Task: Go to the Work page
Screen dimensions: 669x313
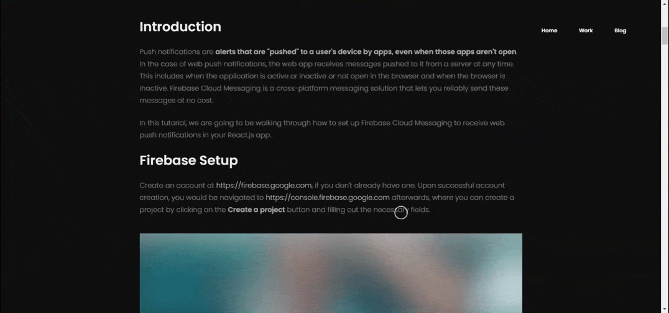Action: pyautogui.click(x=586, y=30)
